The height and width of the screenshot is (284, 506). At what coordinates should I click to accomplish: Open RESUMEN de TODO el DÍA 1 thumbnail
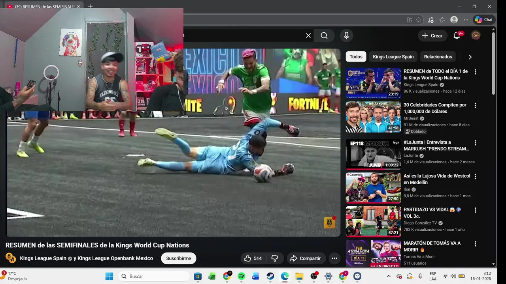[373, 83]
